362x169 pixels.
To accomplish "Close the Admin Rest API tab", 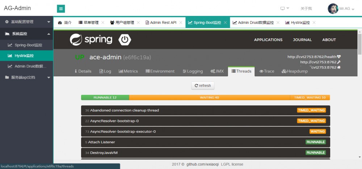I will click(181, 23).
